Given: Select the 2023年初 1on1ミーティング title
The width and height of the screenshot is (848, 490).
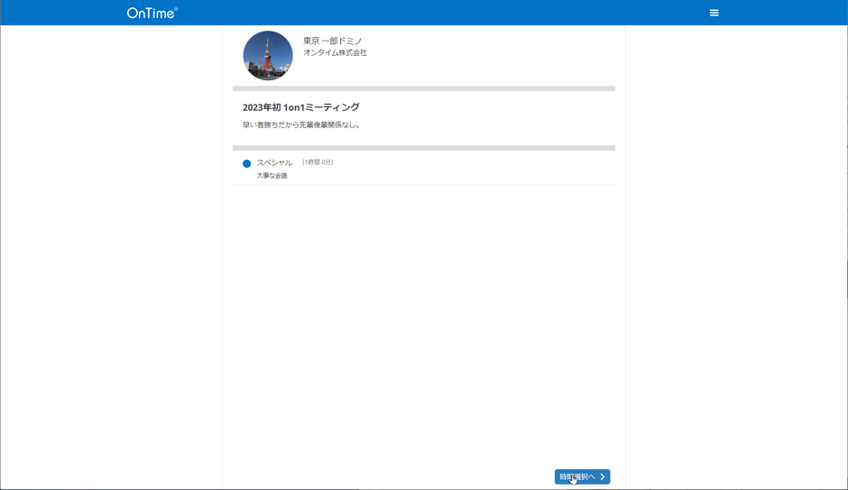Looking at the screenshot, I should tap(301, 107).
